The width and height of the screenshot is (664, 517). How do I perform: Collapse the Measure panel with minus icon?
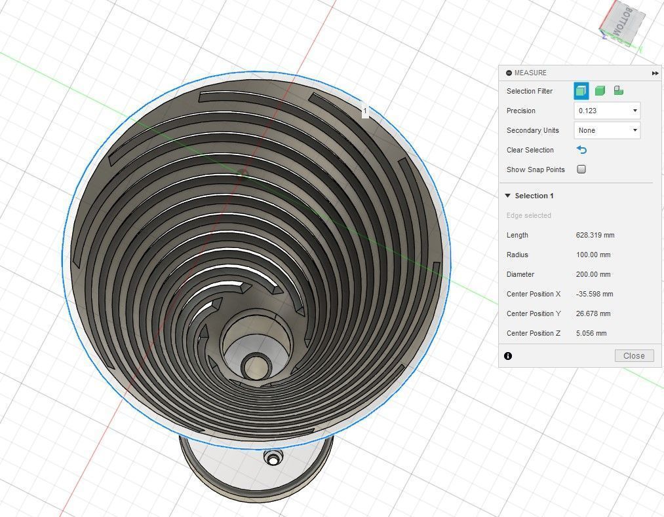[x=509, y=73]
